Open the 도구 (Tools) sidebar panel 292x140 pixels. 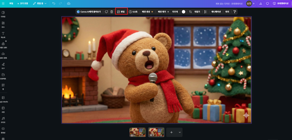click(x=3, y=66)
